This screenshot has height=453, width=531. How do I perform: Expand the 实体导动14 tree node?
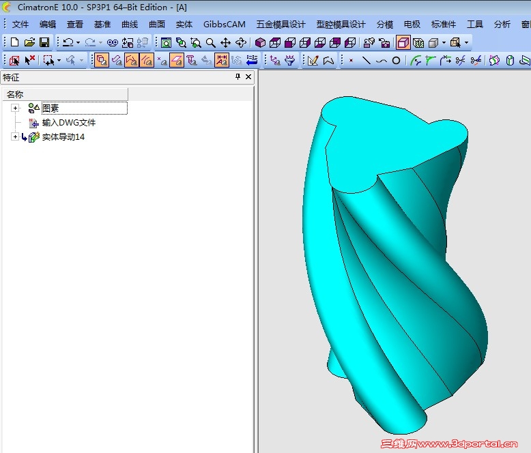point(15,136)
